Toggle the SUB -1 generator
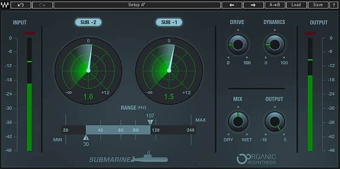The height and width of the screenshot is (169, 340). 169,23
